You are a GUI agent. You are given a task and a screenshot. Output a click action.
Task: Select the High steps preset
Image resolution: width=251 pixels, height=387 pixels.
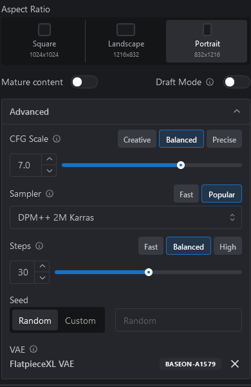pos(228,246)
